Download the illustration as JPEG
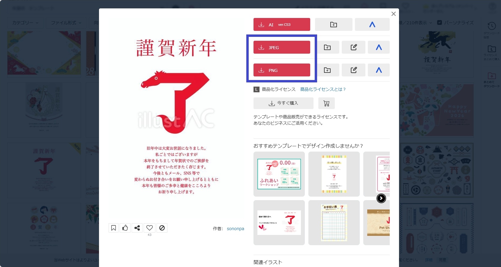 coord(282,47)
